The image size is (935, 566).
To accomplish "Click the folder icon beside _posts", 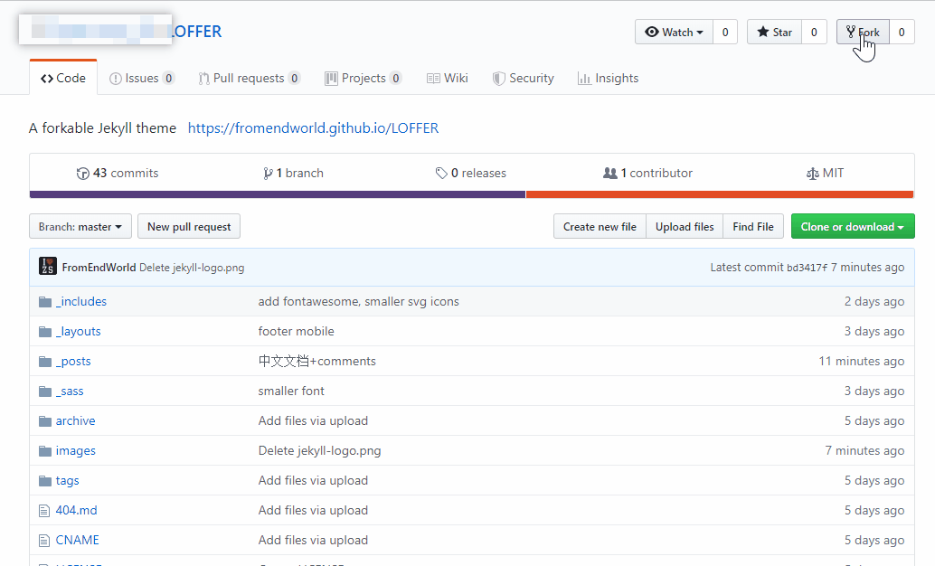I will click(x=44, y=362).
